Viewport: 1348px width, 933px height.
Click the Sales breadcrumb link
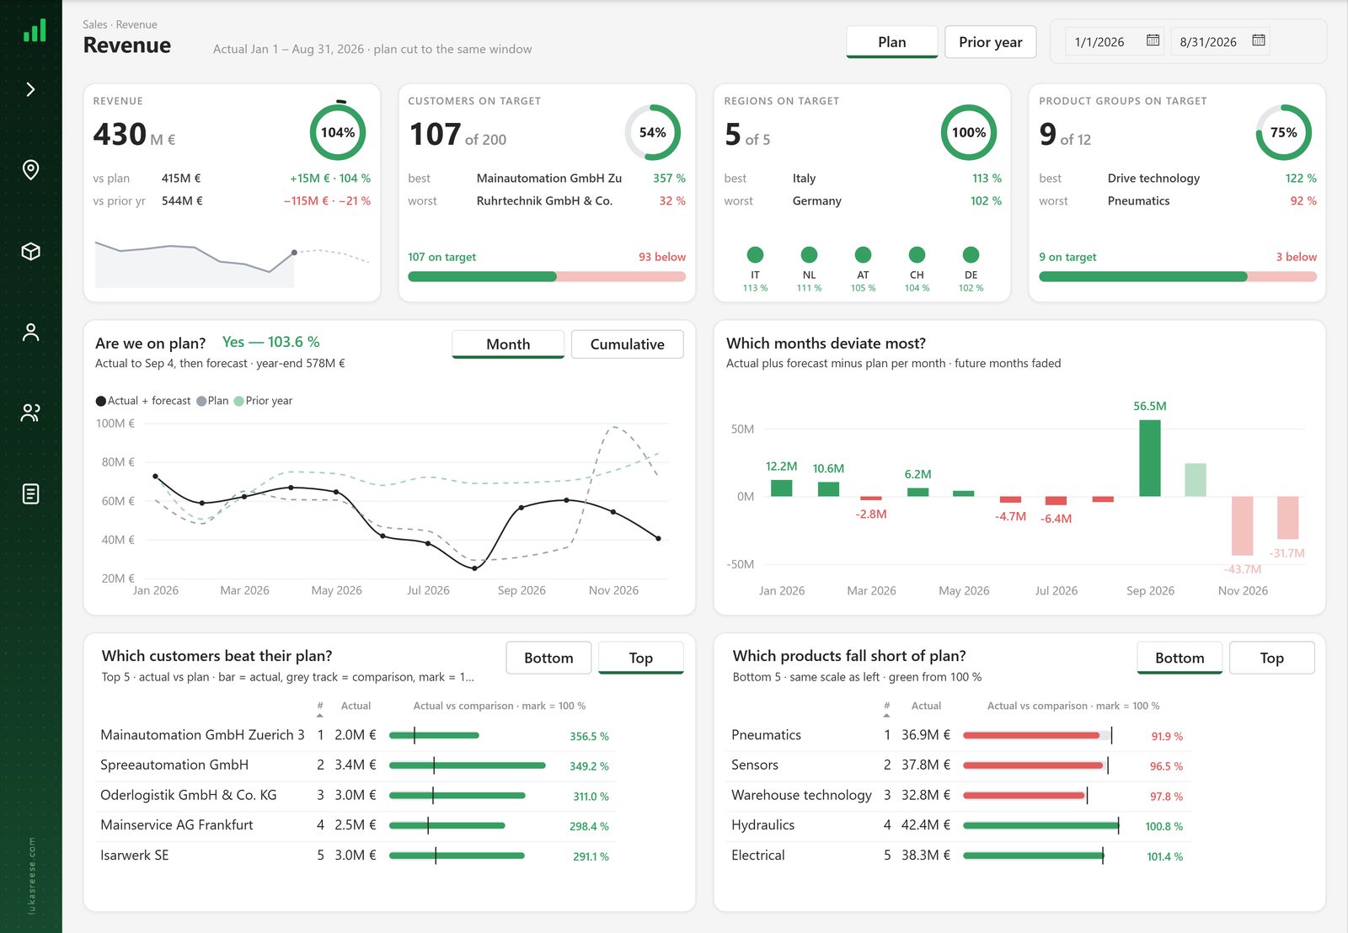(94, 24)
